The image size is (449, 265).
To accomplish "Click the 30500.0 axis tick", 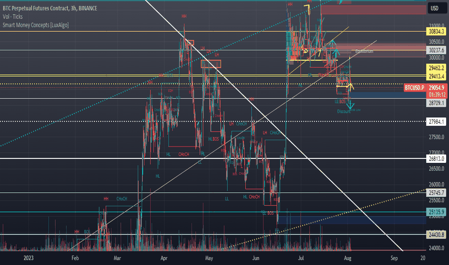I will [x=436, y=42].
